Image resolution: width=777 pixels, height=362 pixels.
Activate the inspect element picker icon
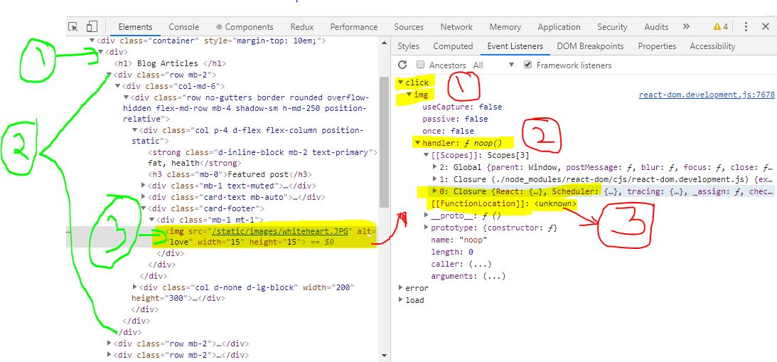(x=73, y=27)
